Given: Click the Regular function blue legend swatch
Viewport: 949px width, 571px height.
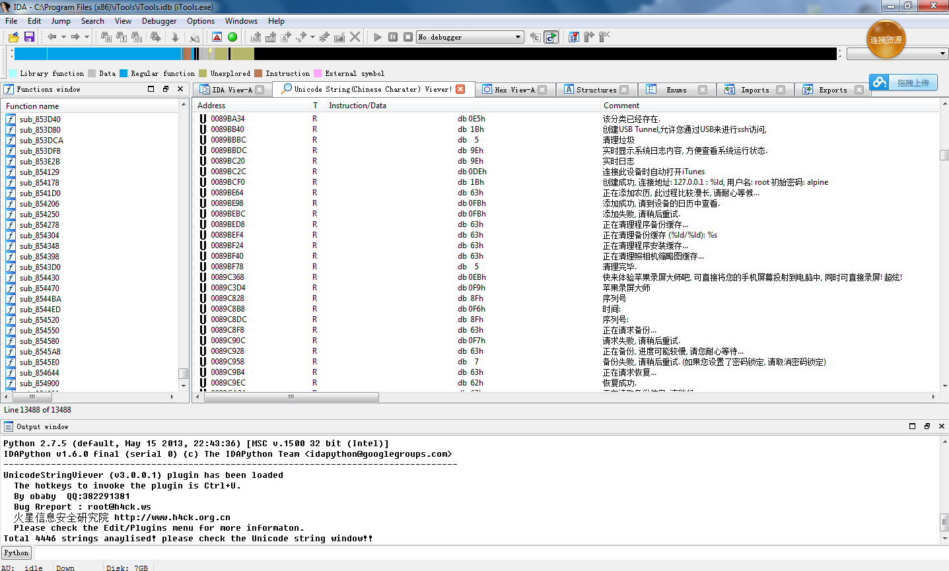Looking at the screenshot, I should (x=123, y=73).
